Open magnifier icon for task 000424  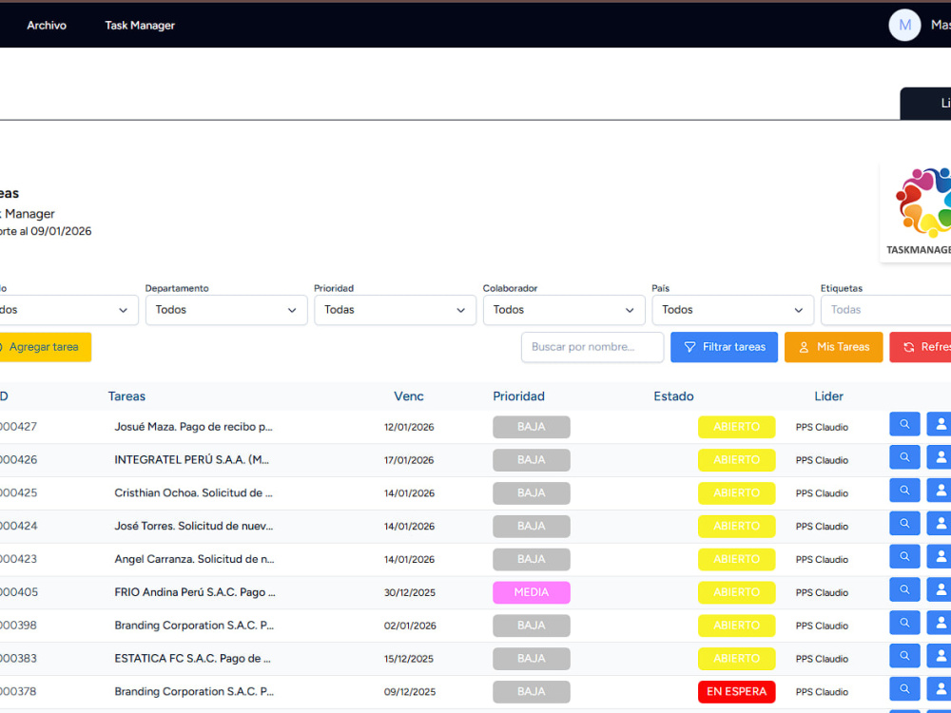pyautogui.click(x=904, y=523)
